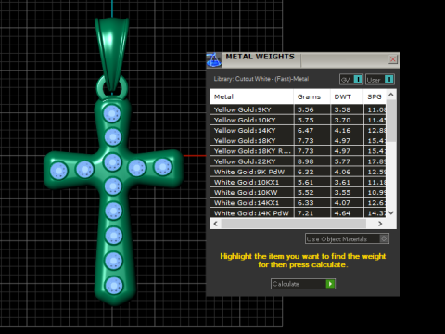Viewport: 445px width, 334px height.
Task: Toggle Use Object Materials option
Action: click(x=347, y=238)
